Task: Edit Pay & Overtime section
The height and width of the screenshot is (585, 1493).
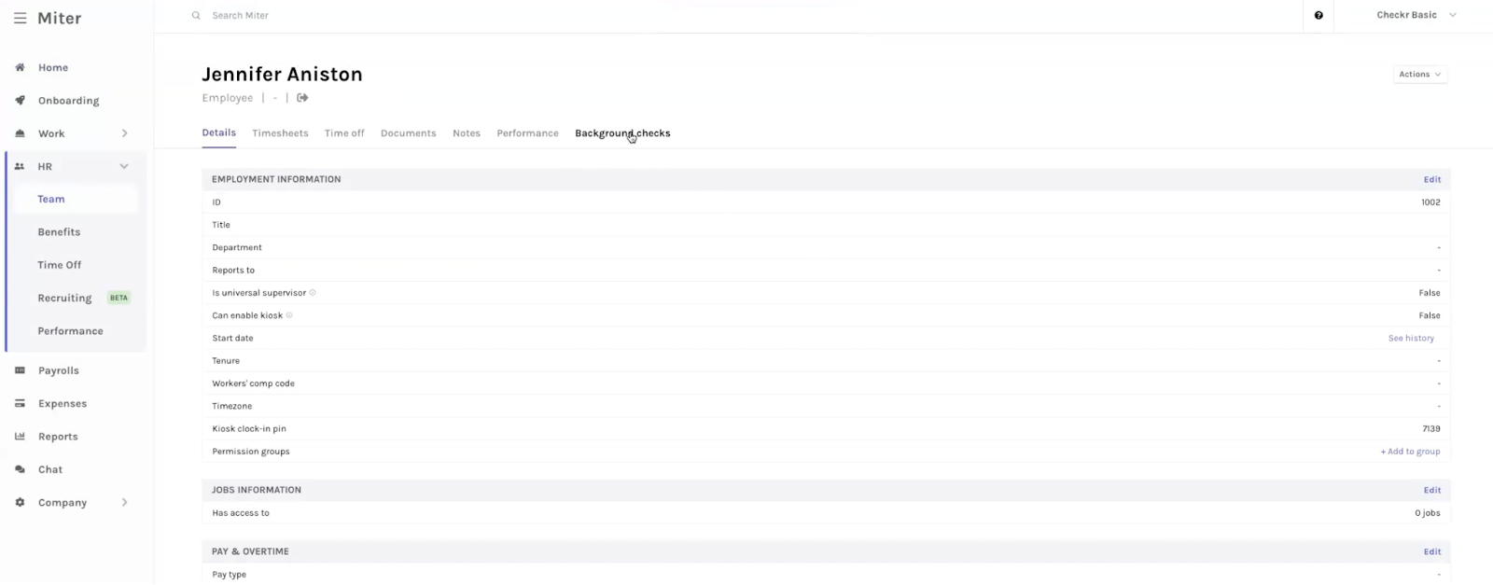Action: (1431, 551)
